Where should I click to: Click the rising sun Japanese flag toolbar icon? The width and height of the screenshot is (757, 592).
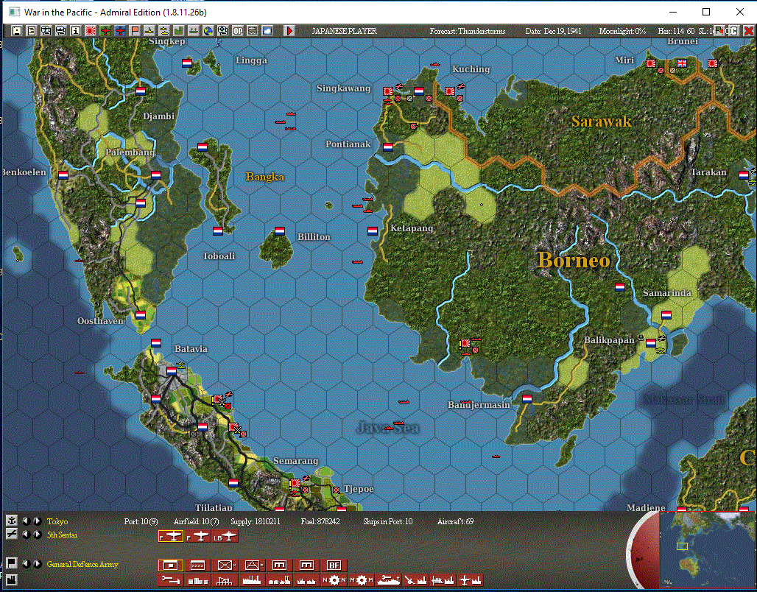91,31
